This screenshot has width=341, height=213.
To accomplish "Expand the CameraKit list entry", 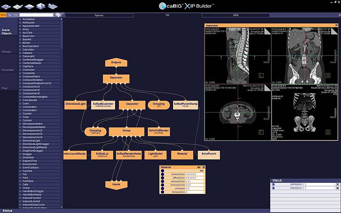I will pos(20,56).
